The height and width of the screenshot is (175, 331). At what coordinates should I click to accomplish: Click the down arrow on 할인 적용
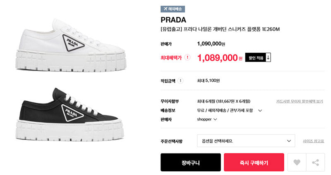[268, 57]
